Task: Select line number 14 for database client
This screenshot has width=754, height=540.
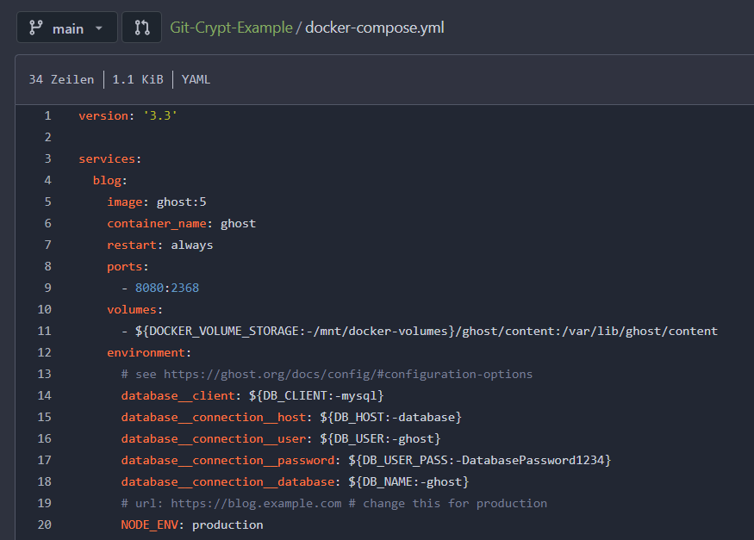Action: click(43, 394)
